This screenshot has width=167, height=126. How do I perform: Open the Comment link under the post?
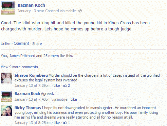point(21,43)
